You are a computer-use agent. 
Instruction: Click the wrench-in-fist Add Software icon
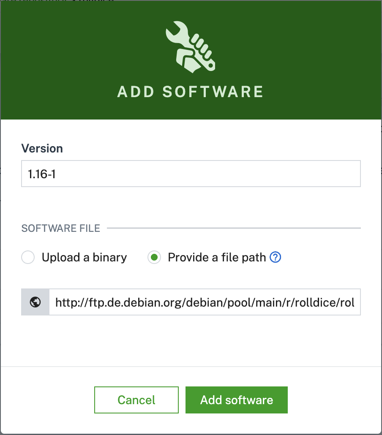(x=191, y=47)
